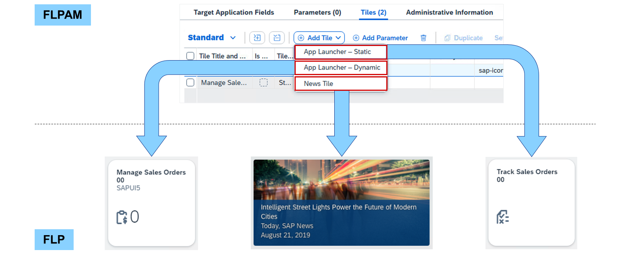Image resolution: width=630 pixels, height=254 pixels.
Task: Click the Is ... column header
Action: (x=261, y=56)
